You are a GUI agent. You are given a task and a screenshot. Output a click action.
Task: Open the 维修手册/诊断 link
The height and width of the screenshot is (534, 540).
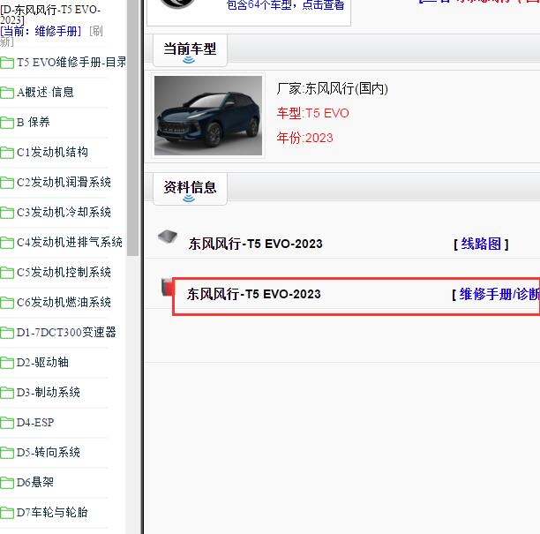[499, 294]
